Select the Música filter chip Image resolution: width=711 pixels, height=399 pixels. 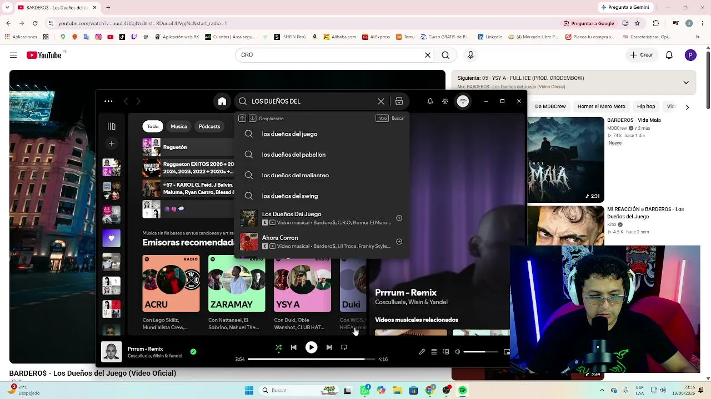point(179,126)
